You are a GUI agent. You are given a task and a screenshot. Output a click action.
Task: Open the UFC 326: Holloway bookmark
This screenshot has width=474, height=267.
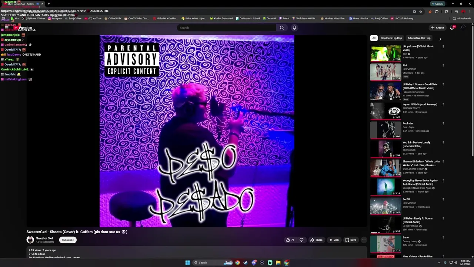click(403, 19)
